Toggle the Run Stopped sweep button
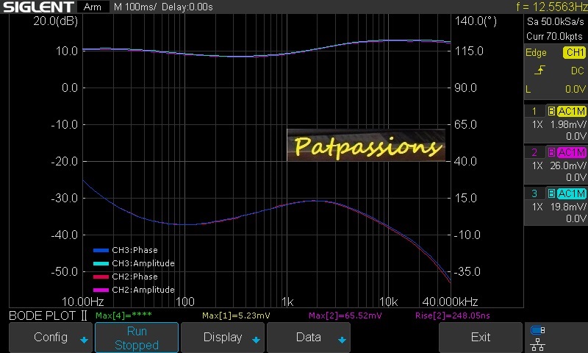 point(137,338)
